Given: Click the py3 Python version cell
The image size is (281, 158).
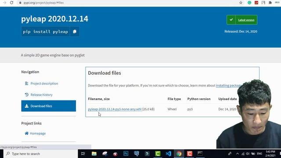Looking at the screenshot, I should pyautogui.click(x=190, y=109).
